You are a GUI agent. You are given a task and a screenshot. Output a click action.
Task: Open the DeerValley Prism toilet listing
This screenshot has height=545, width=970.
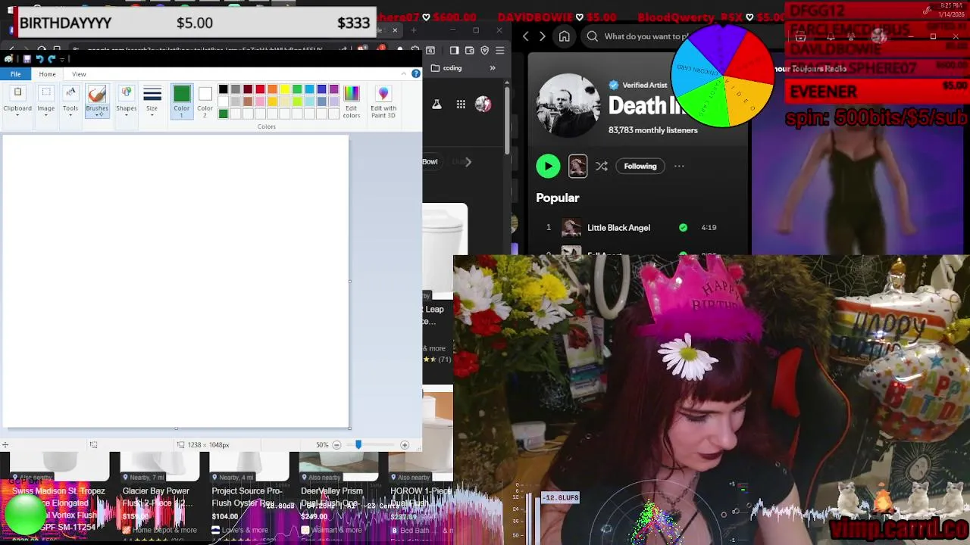pyautogui.click(x=331, y=497)
